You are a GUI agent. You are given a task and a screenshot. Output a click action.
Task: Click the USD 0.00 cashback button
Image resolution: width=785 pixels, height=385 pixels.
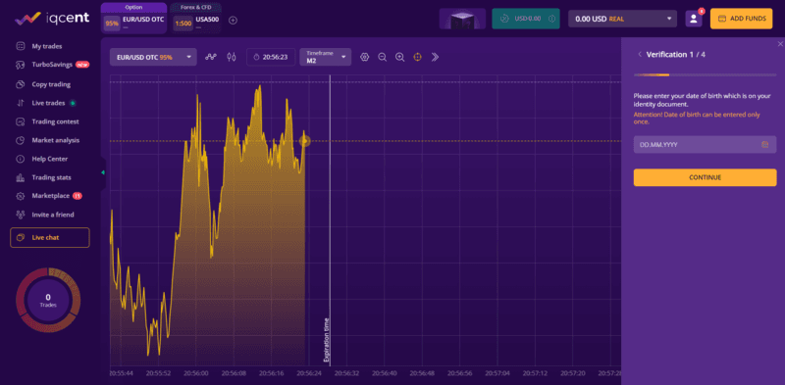[526, 19]
